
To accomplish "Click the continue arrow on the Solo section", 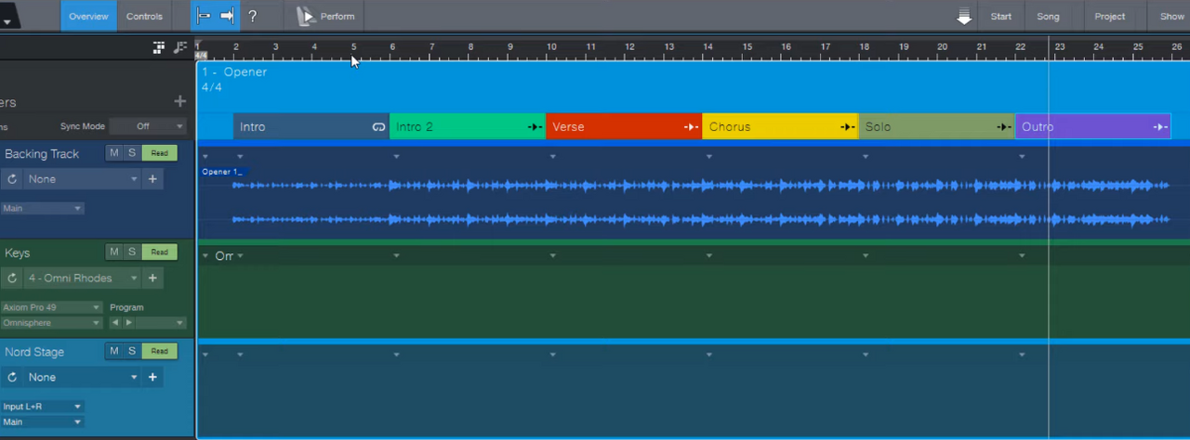I will (1004, 127).
